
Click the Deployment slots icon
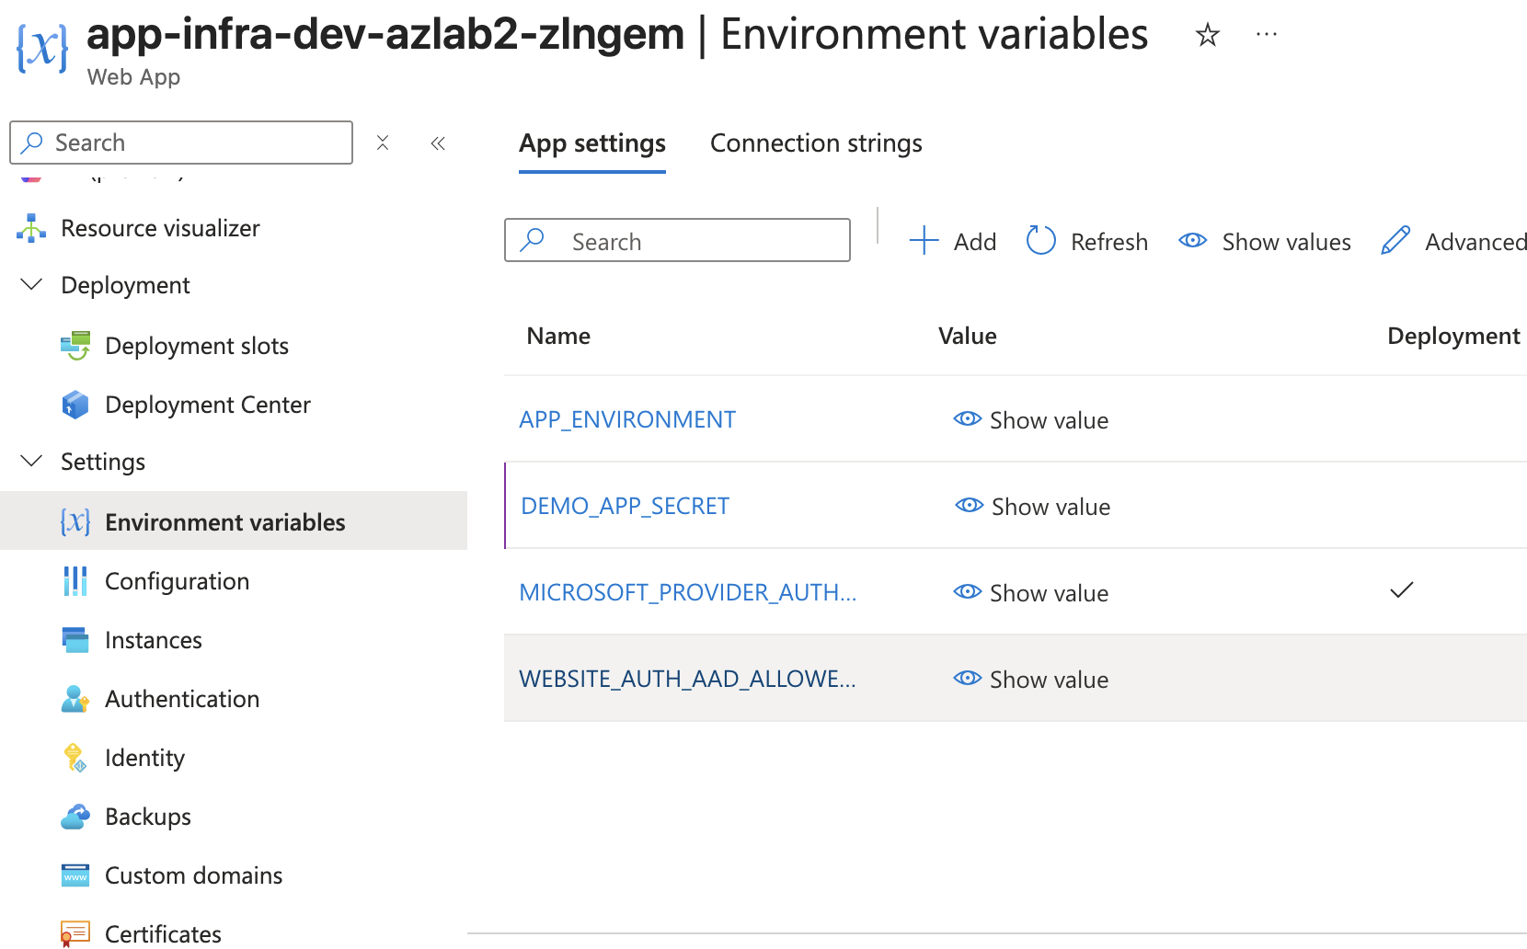click(75, 346)
